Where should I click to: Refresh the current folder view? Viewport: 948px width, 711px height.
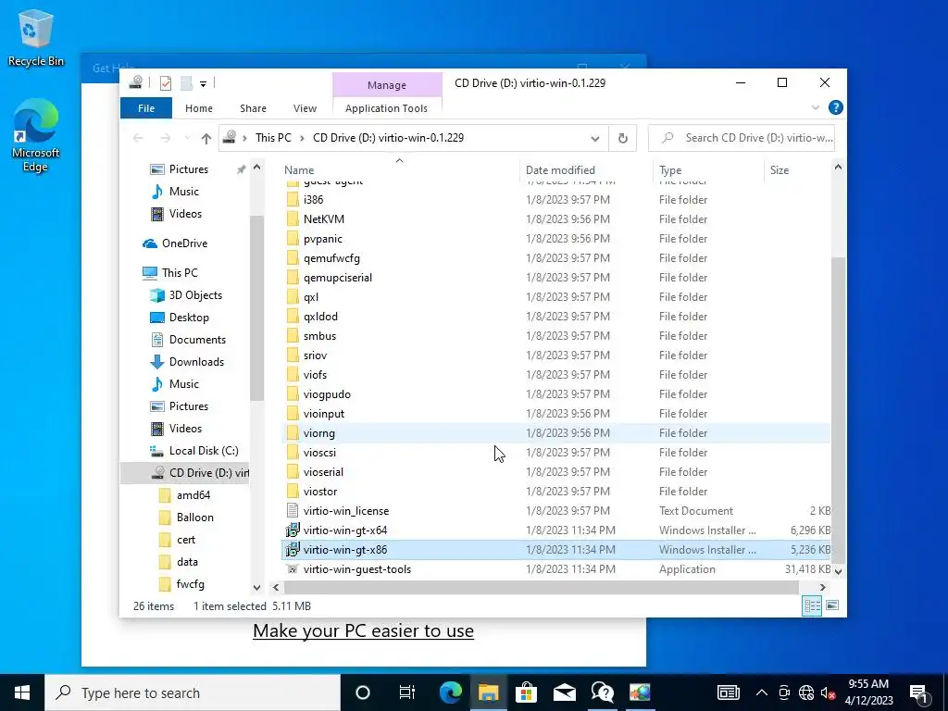coord(623,139)
